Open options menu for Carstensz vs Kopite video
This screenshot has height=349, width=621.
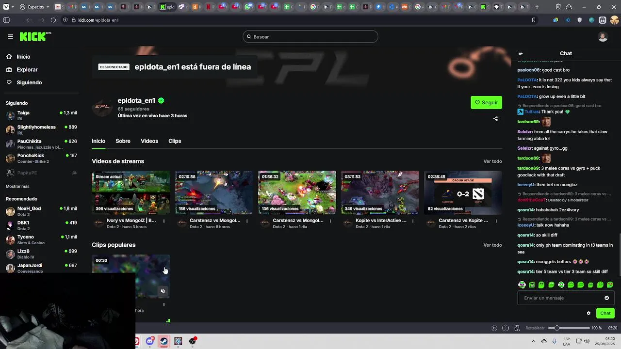point(496,221)
